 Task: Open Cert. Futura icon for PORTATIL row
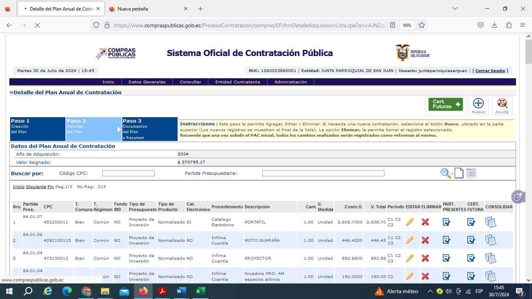(471, 222)
